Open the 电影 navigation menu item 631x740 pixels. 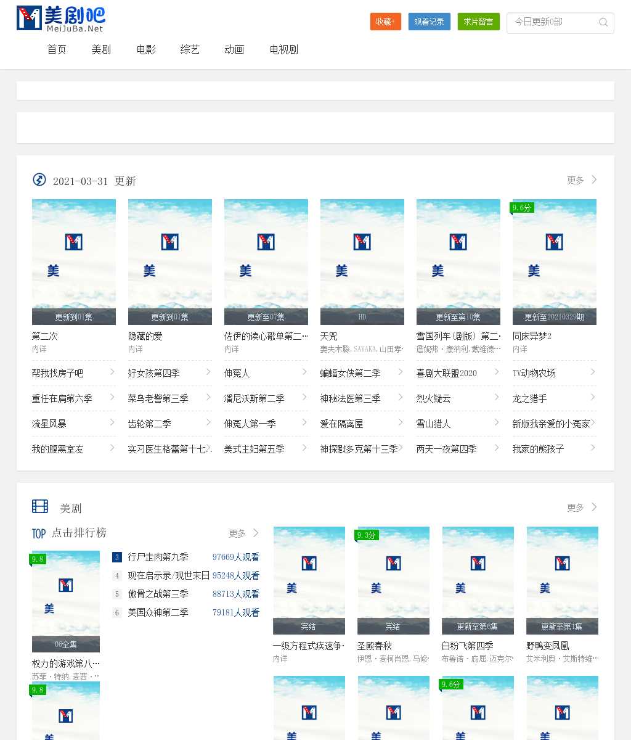point(146,50)
